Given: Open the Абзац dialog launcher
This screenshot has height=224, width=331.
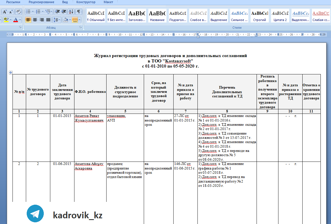Looking at the screenshot, I should 81,28.
